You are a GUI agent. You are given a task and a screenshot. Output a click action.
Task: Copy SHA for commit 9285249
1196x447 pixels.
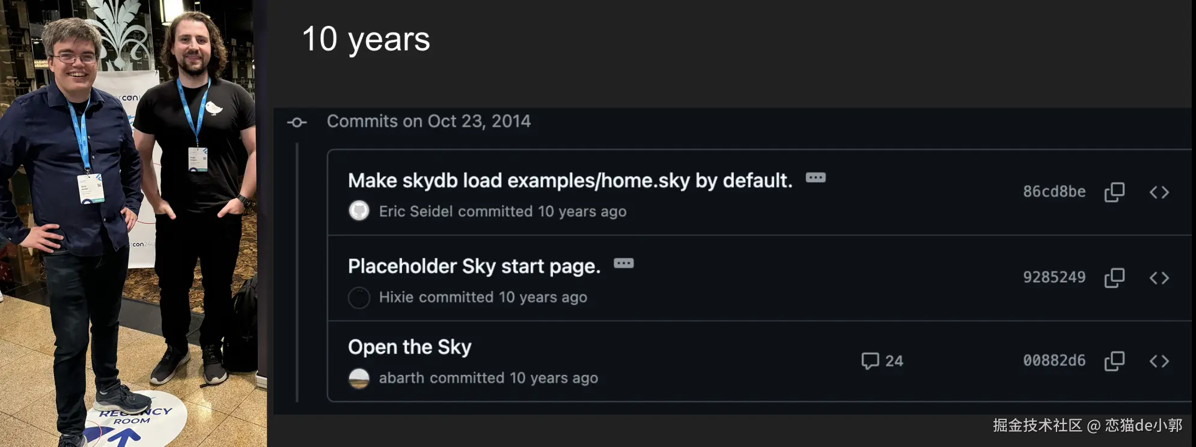click(1114, 278)
